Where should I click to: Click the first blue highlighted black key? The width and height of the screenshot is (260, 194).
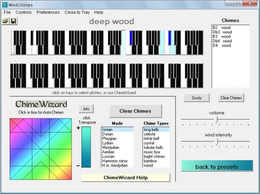point(131,38)
